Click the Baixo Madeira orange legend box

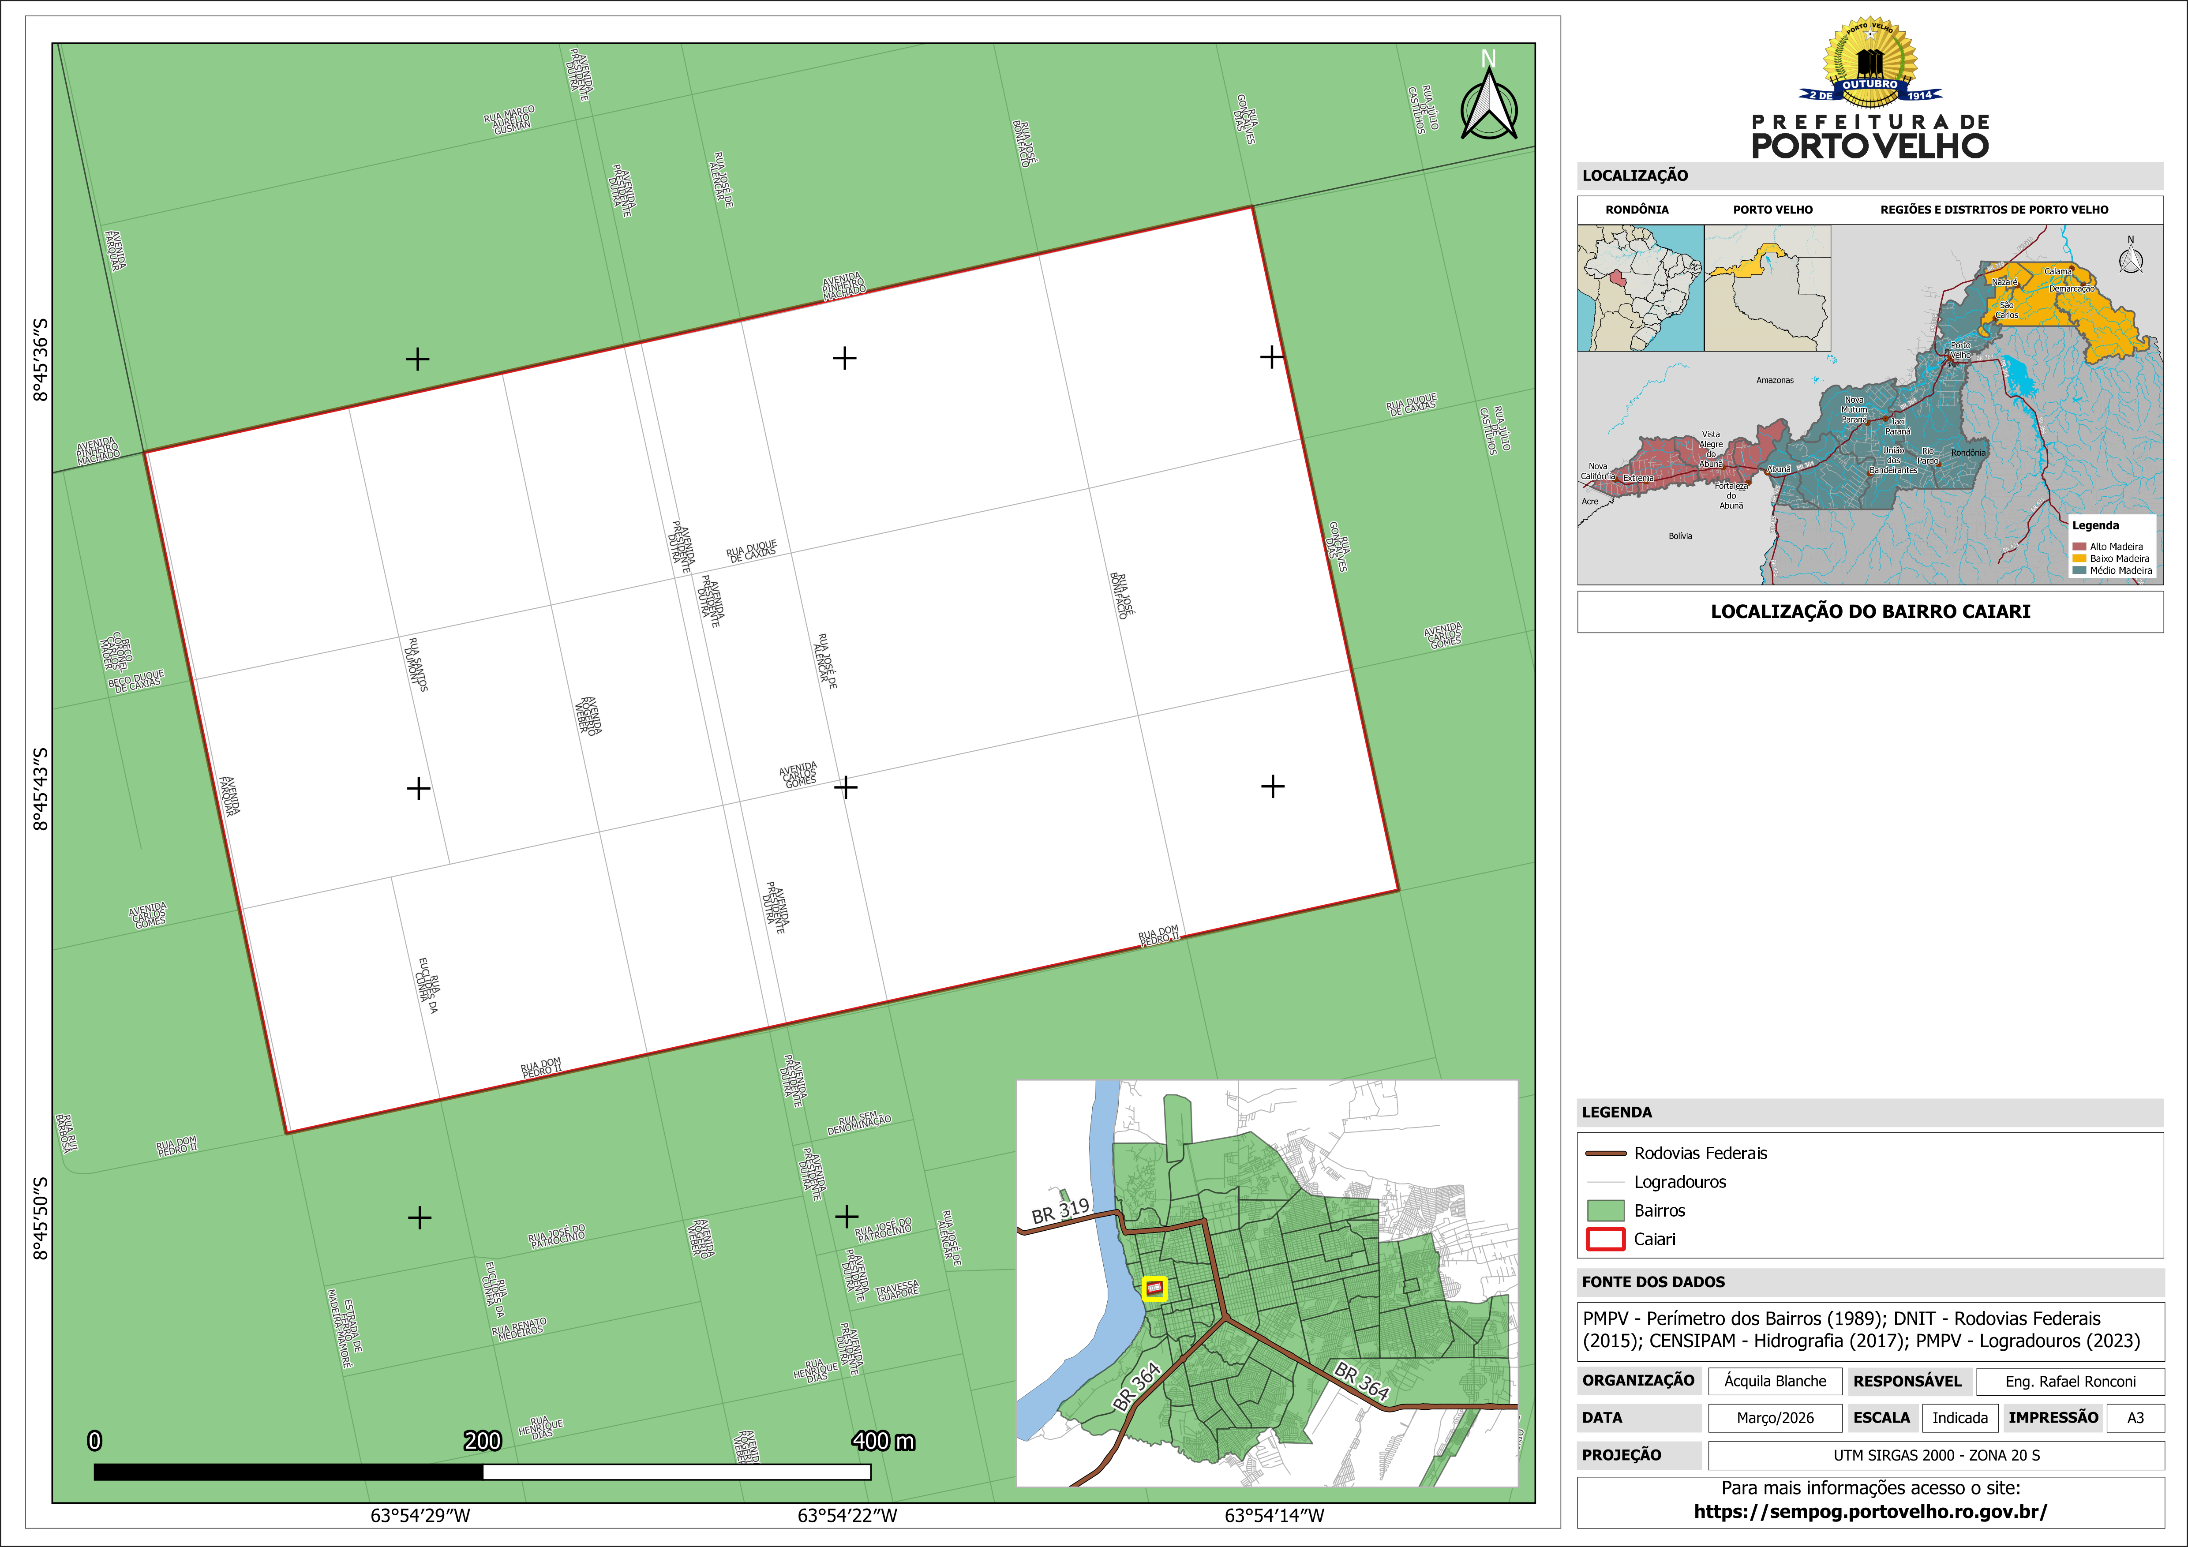pos(2079,558)
